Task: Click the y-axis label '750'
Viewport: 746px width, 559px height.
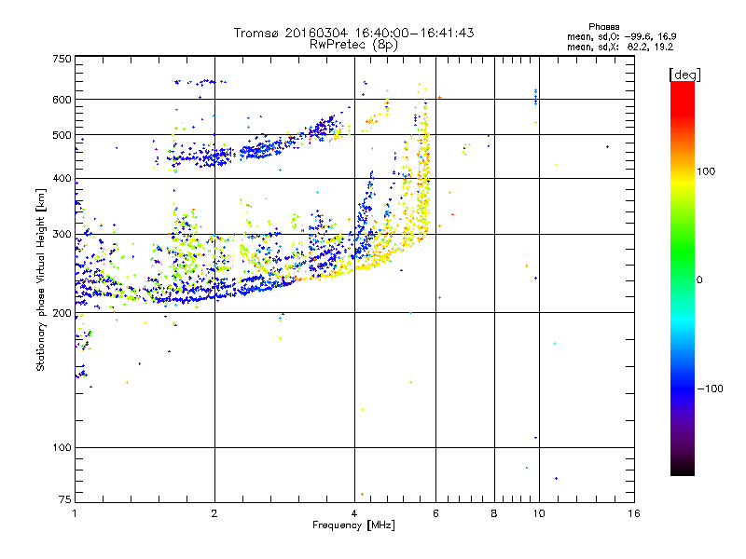Action: 62,59
